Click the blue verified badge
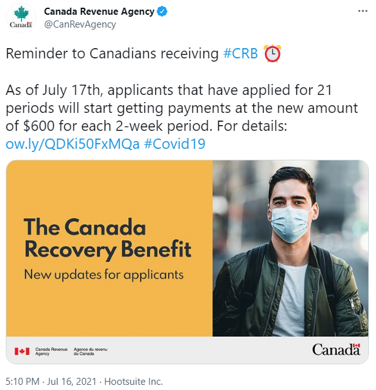The image size is (376, 390). coord(162,12)
